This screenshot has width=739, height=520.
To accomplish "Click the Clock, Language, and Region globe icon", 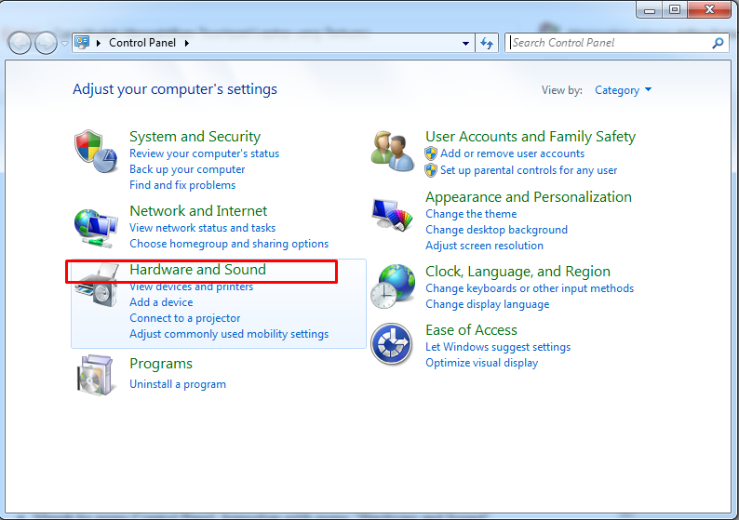I will point(393,287).
